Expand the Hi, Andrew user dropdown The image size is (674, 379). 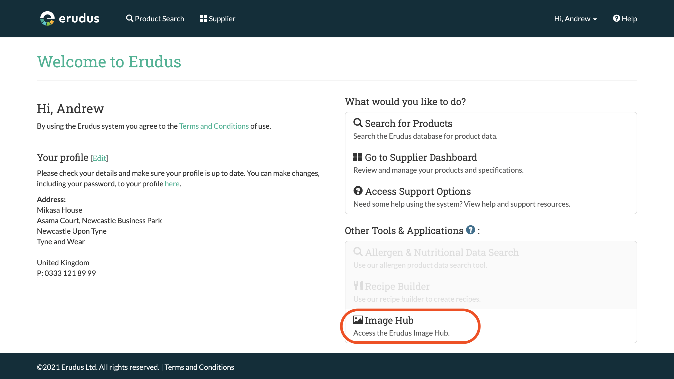coord(575,19)
